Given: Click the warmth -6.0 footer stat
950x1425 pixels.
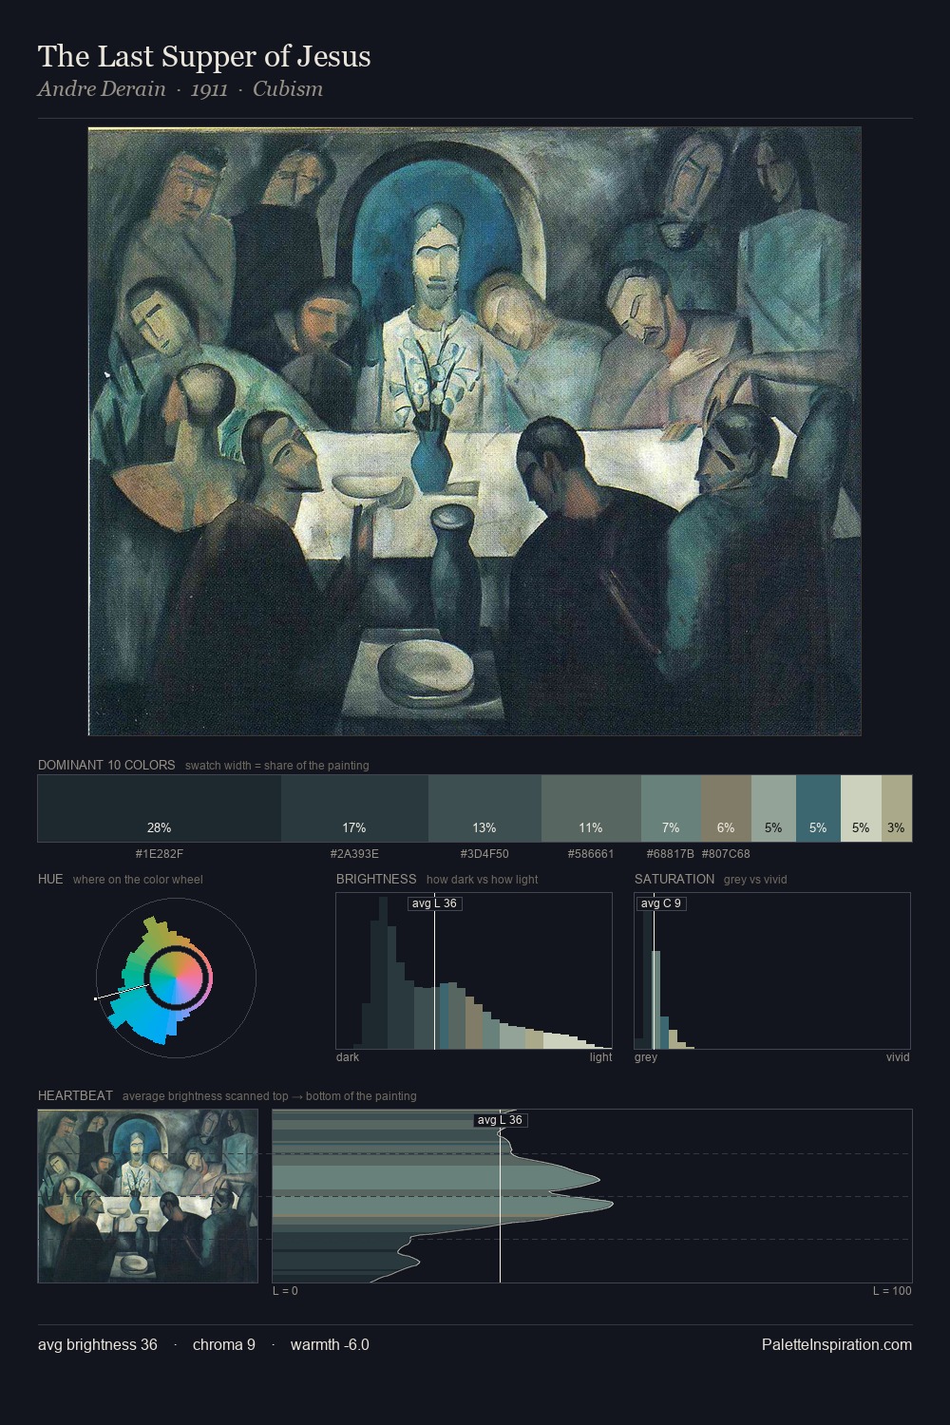Looking at the screenshot, I should coord(330,1344).
